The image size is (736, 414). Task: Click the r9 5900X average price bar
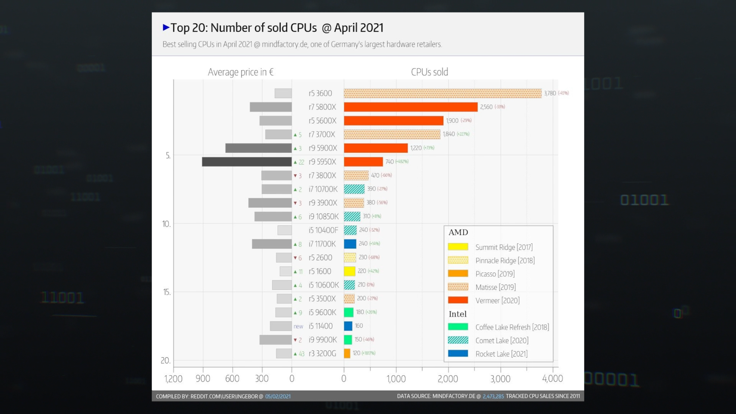[x=258, y=148]
